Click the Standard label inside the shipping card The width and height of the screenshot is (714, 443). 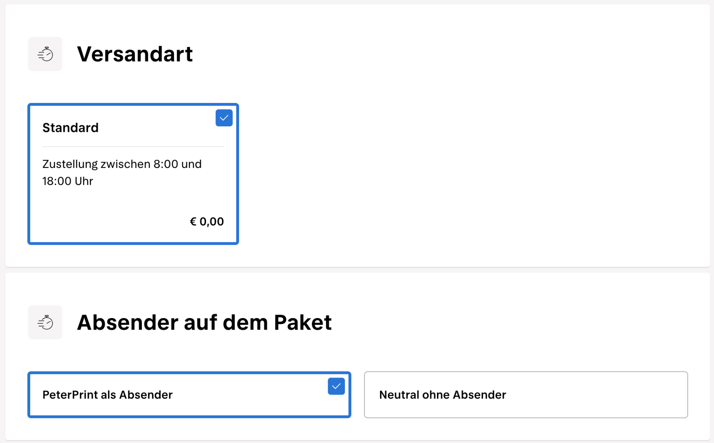tap(71, 127)
